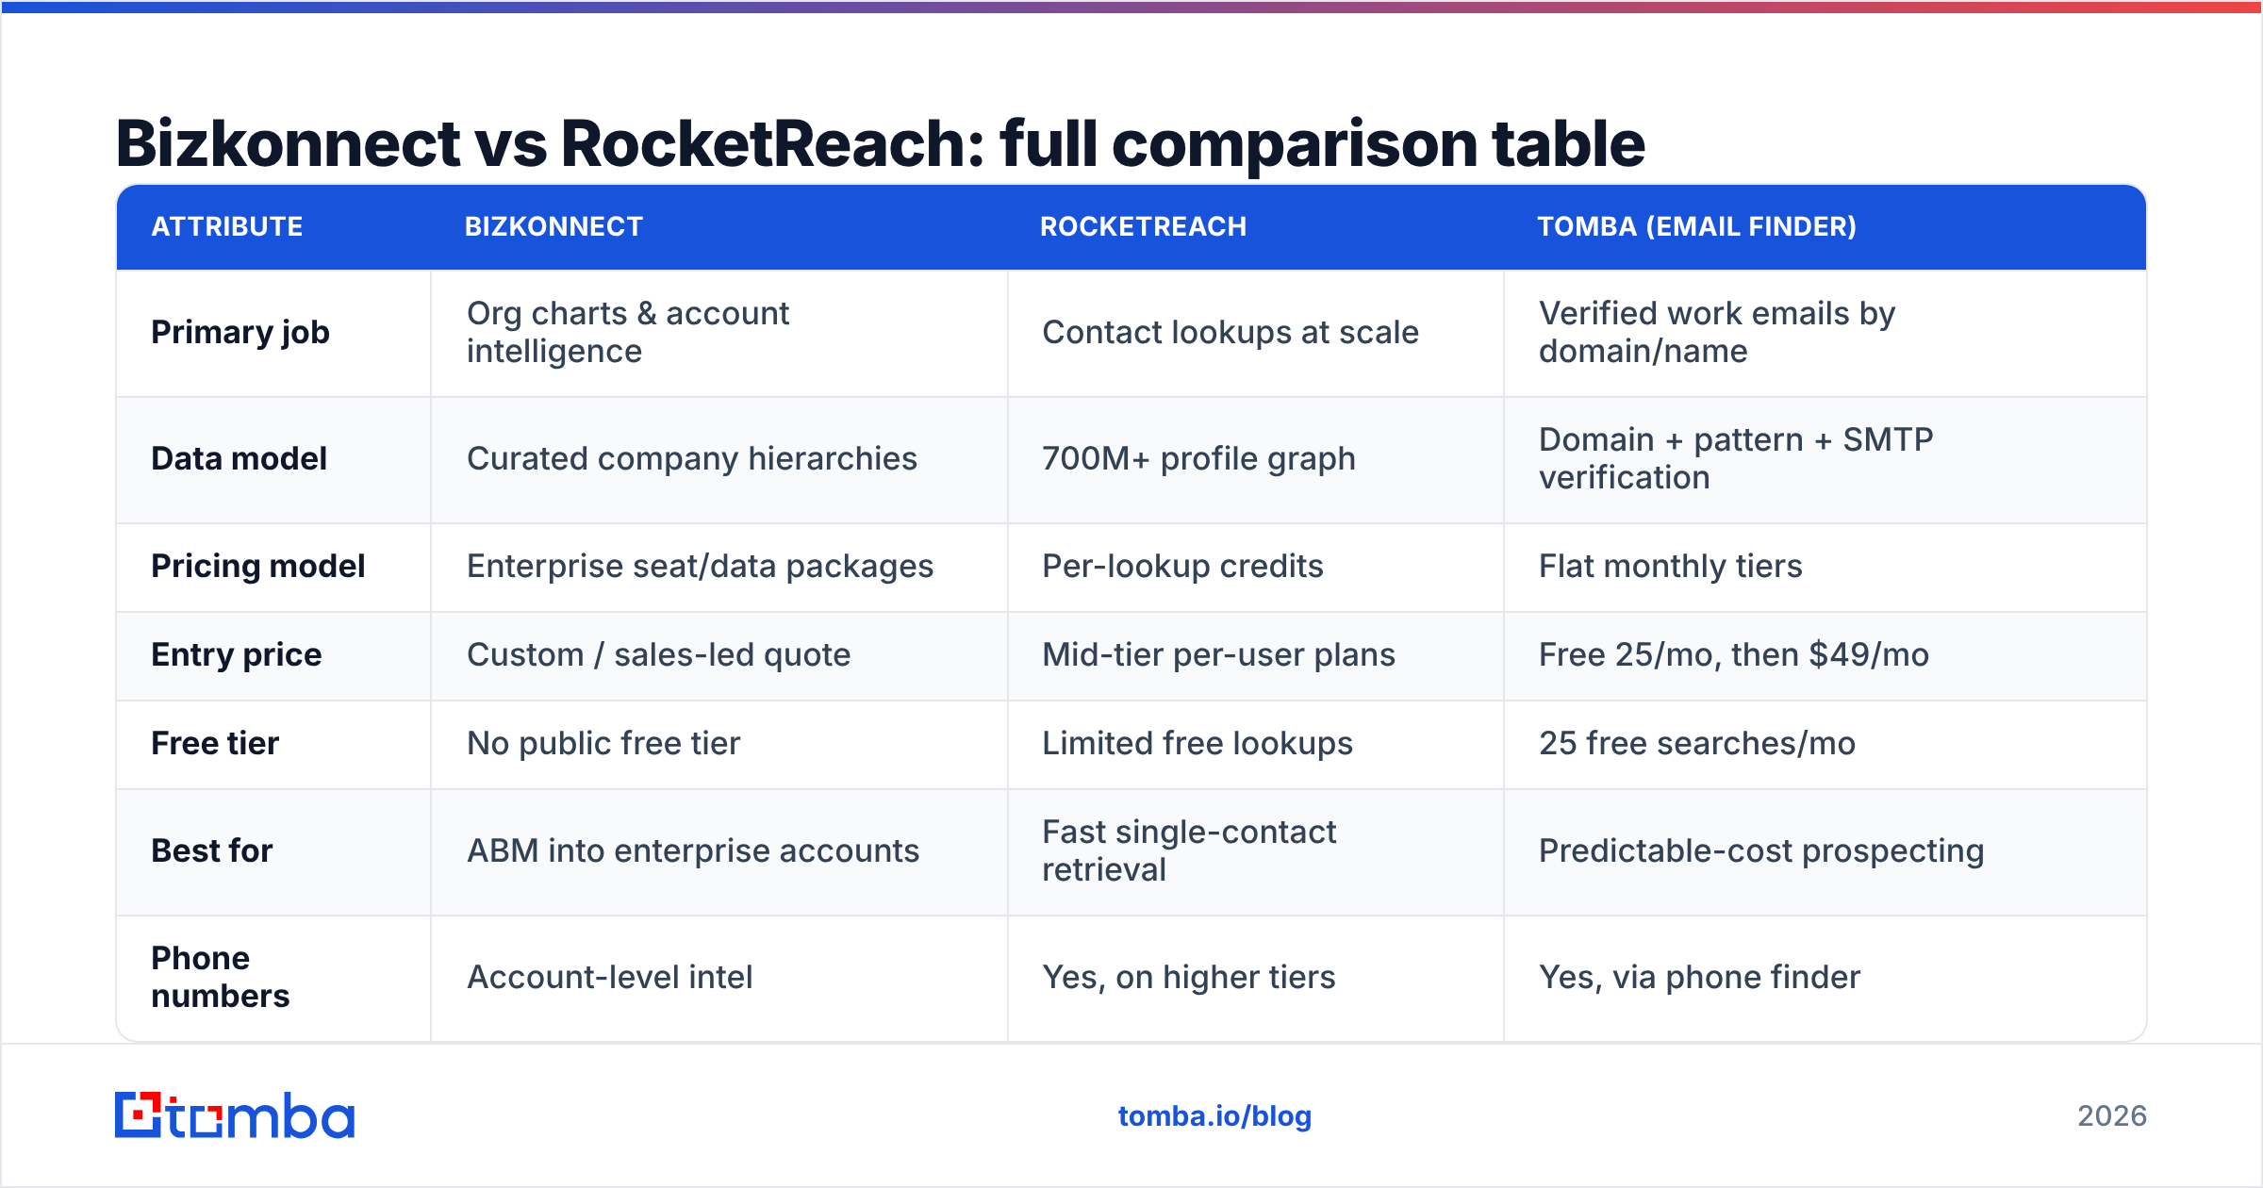Click 'Yes, on higher tiers' cell

point(1256,979)
